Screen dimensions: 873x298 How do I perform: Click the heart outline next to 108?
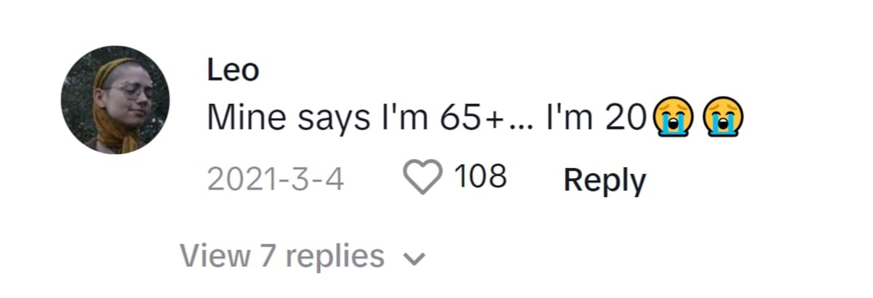tap(423, 179)
